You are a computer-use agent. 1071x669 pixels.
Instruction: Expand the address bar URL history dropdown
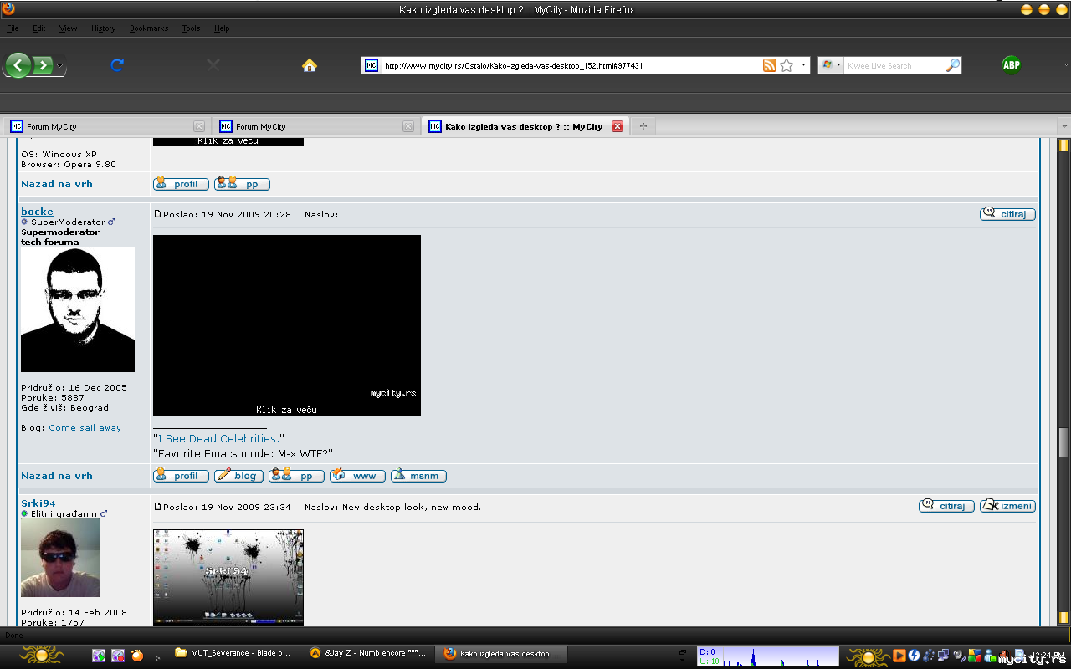click(x=803, y=65)
